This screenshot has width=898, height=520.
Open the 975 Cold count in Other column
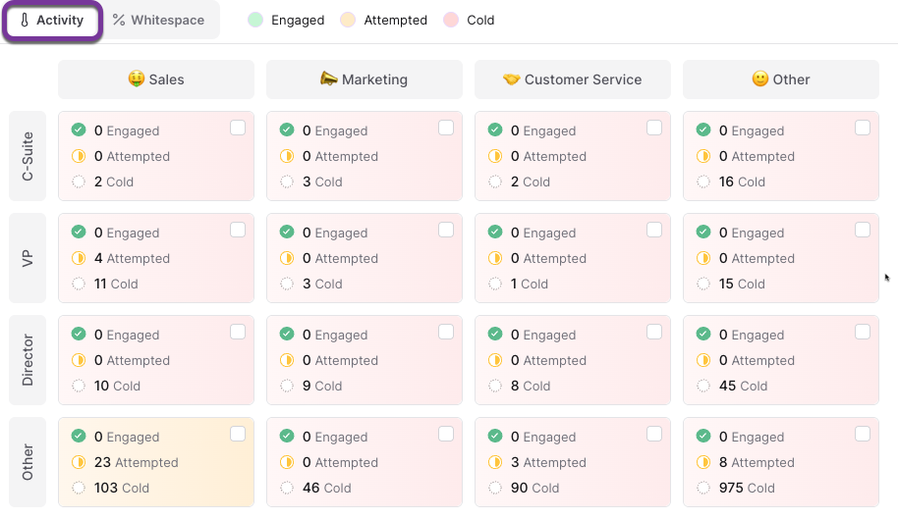pos(747,488)
